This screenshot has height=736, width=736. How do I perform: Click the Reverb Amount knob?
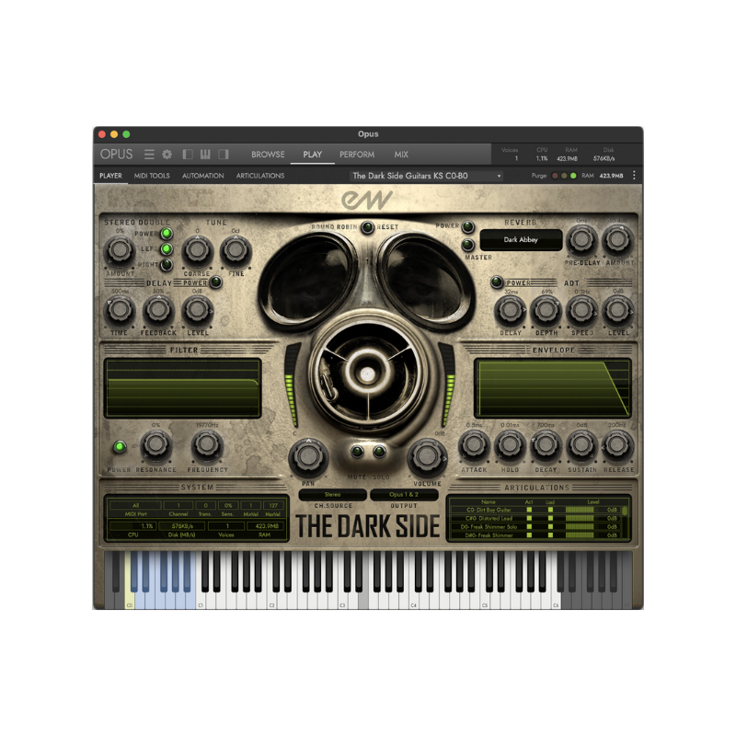coord(617,239)
